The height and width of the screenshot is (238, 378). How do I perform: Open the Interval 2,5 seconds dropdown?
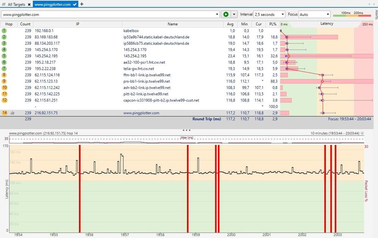tap(269, 14)
